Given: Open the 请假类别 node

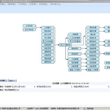Looking at the screenshot, I should [48, 52].
